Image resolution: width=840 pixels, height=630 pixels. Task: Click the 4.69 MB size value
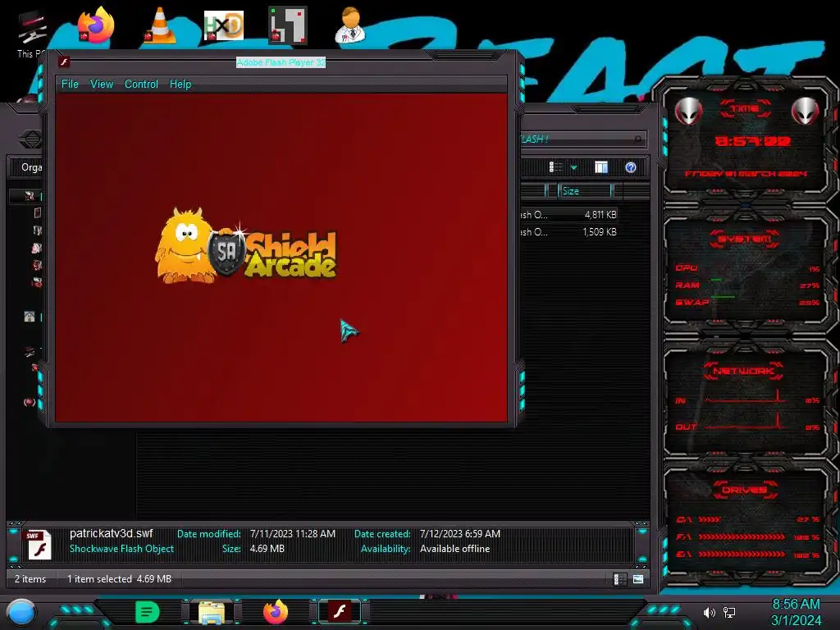pos(267,549)
